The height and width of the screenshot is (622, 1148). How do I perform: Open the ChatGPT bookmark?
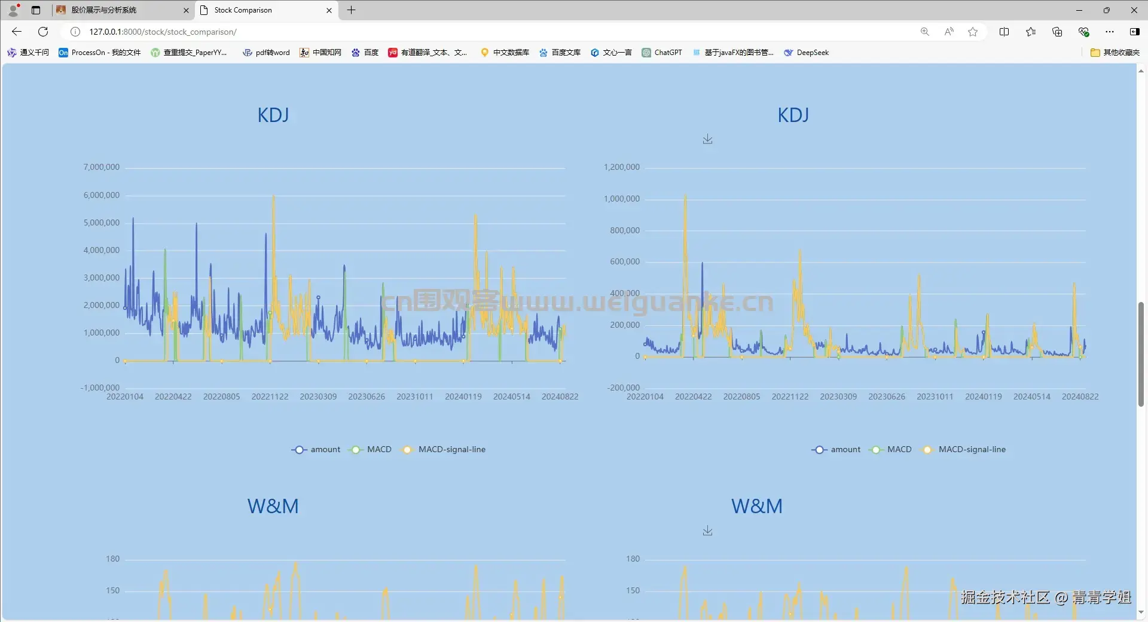click(x=662, y=53)
